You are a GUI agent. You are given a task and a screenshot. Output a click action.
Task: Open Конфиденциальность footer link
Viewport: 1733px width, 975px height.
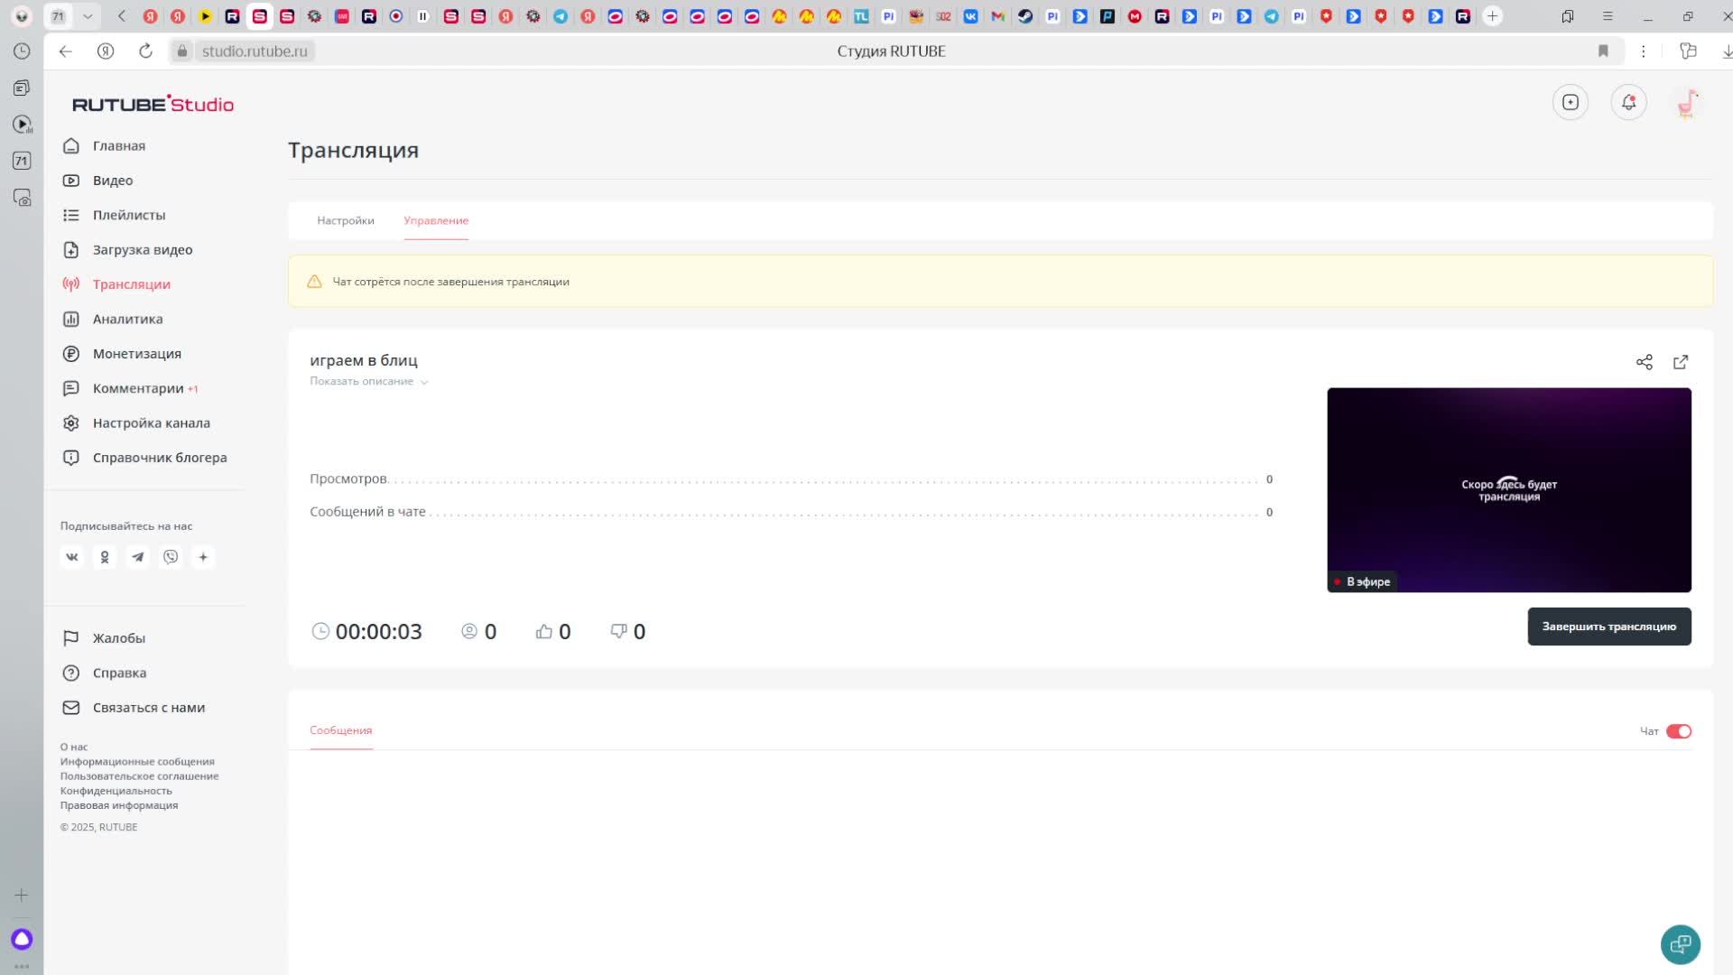116,791
